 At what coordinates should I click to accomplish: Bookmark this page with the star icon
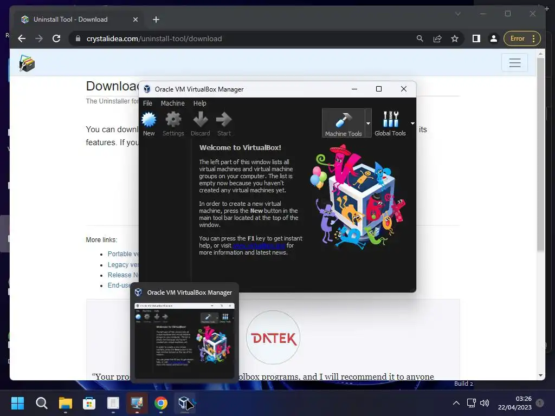pos(455,38)
